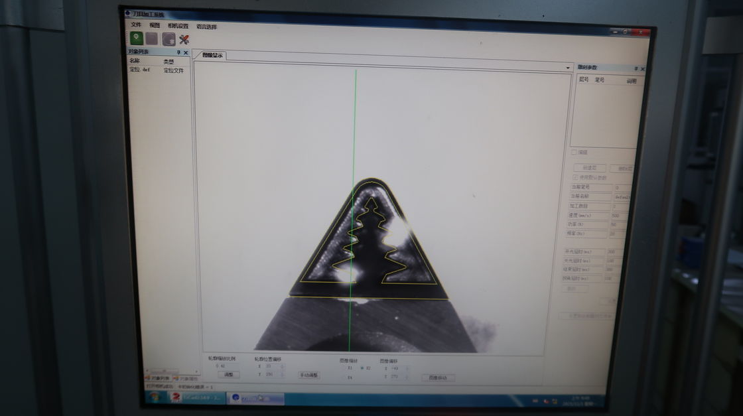Pin the right-side parameters panel
This screenshot has height=416, width=743.
[636, 68]
